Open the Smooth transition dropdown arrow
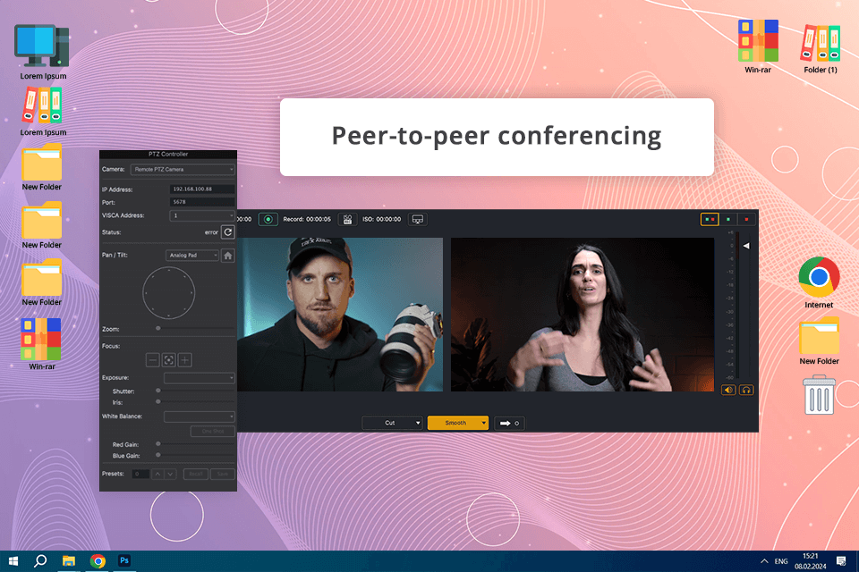 (x=484, y=423)
